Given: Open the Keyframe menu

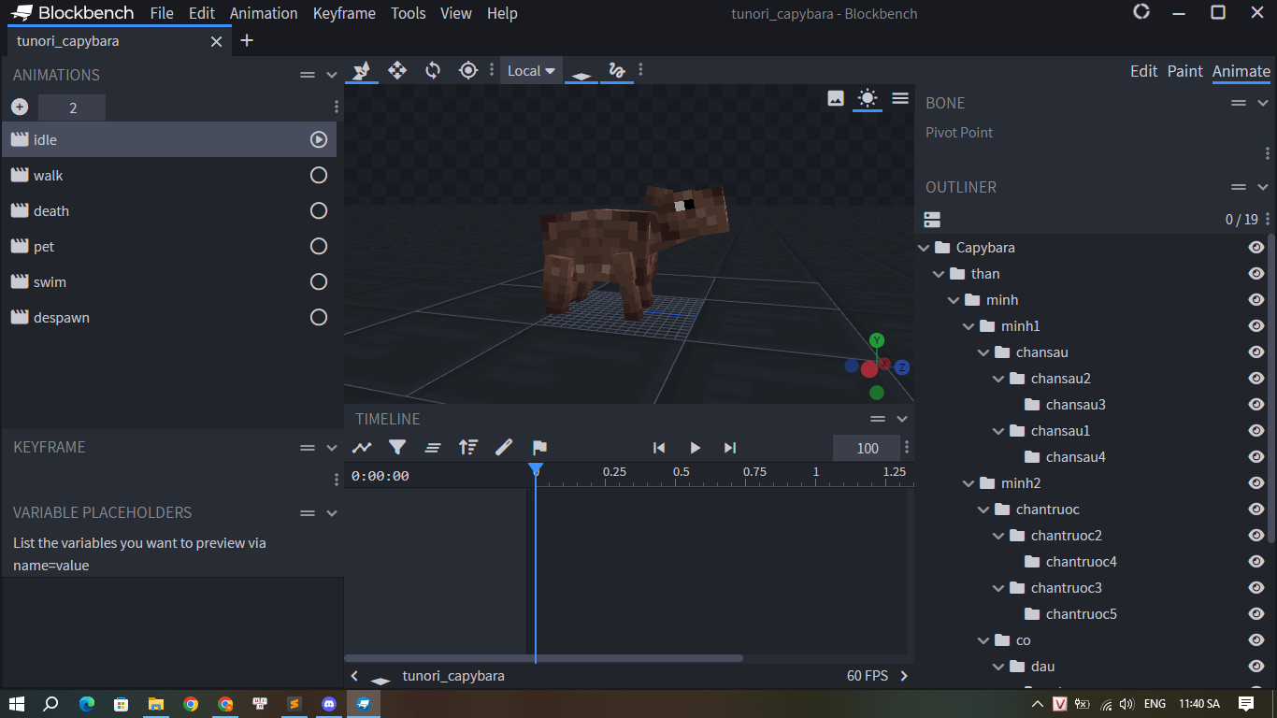Looking at the screenshot, I should click(344, 13).
